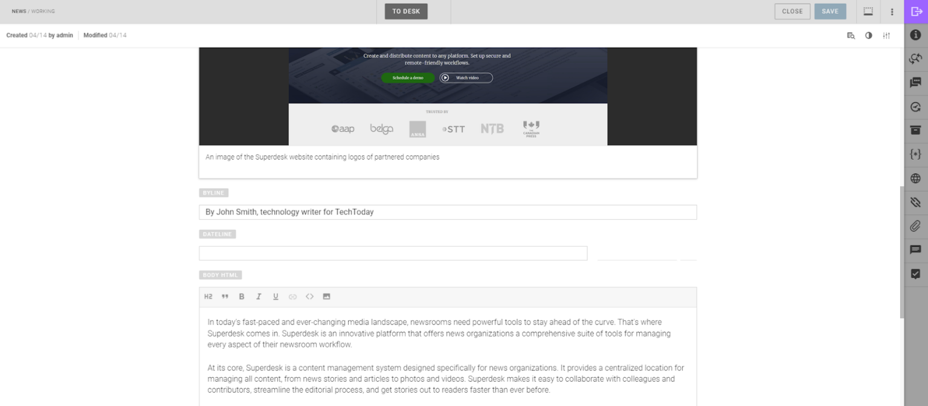Image resolution: width=928 pixels, height=406 pixels.
Task: Send the article TO DESK
Action: click(x=405, y=11)
